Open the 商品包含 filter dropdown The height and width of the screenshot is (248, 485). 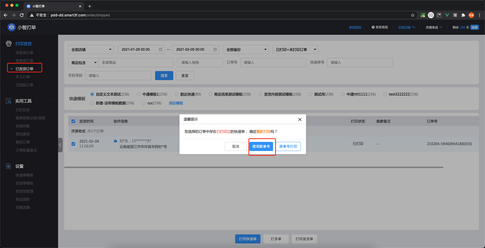pos(83,63)
